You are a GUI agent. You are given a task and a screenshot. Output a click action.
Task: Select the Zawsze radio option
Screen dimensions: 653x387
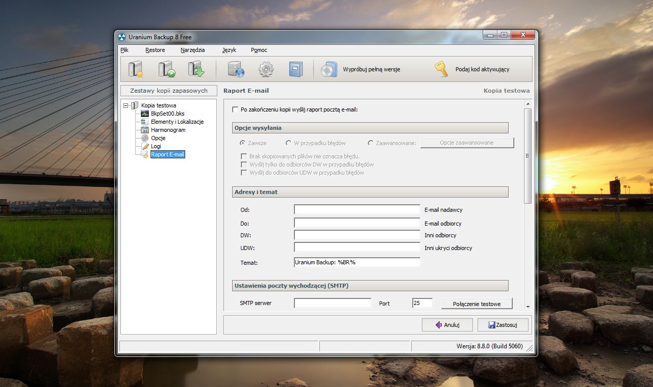tap(243, 143)
